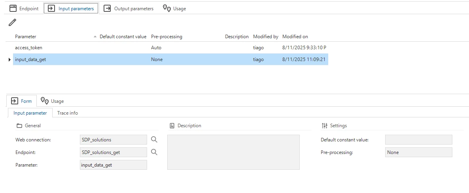Click the Form tab

click(x=21, y=101)
